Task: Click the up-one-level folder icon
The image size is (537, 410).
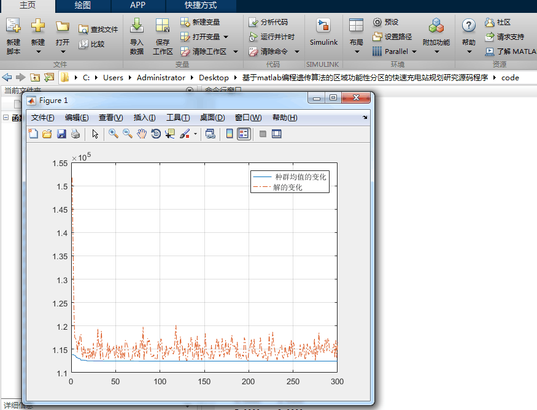Action: coord(34,78)
